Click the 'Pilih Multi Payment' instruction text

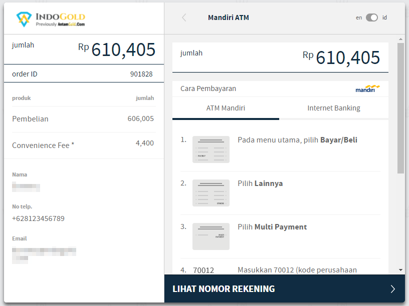point(272,227)
